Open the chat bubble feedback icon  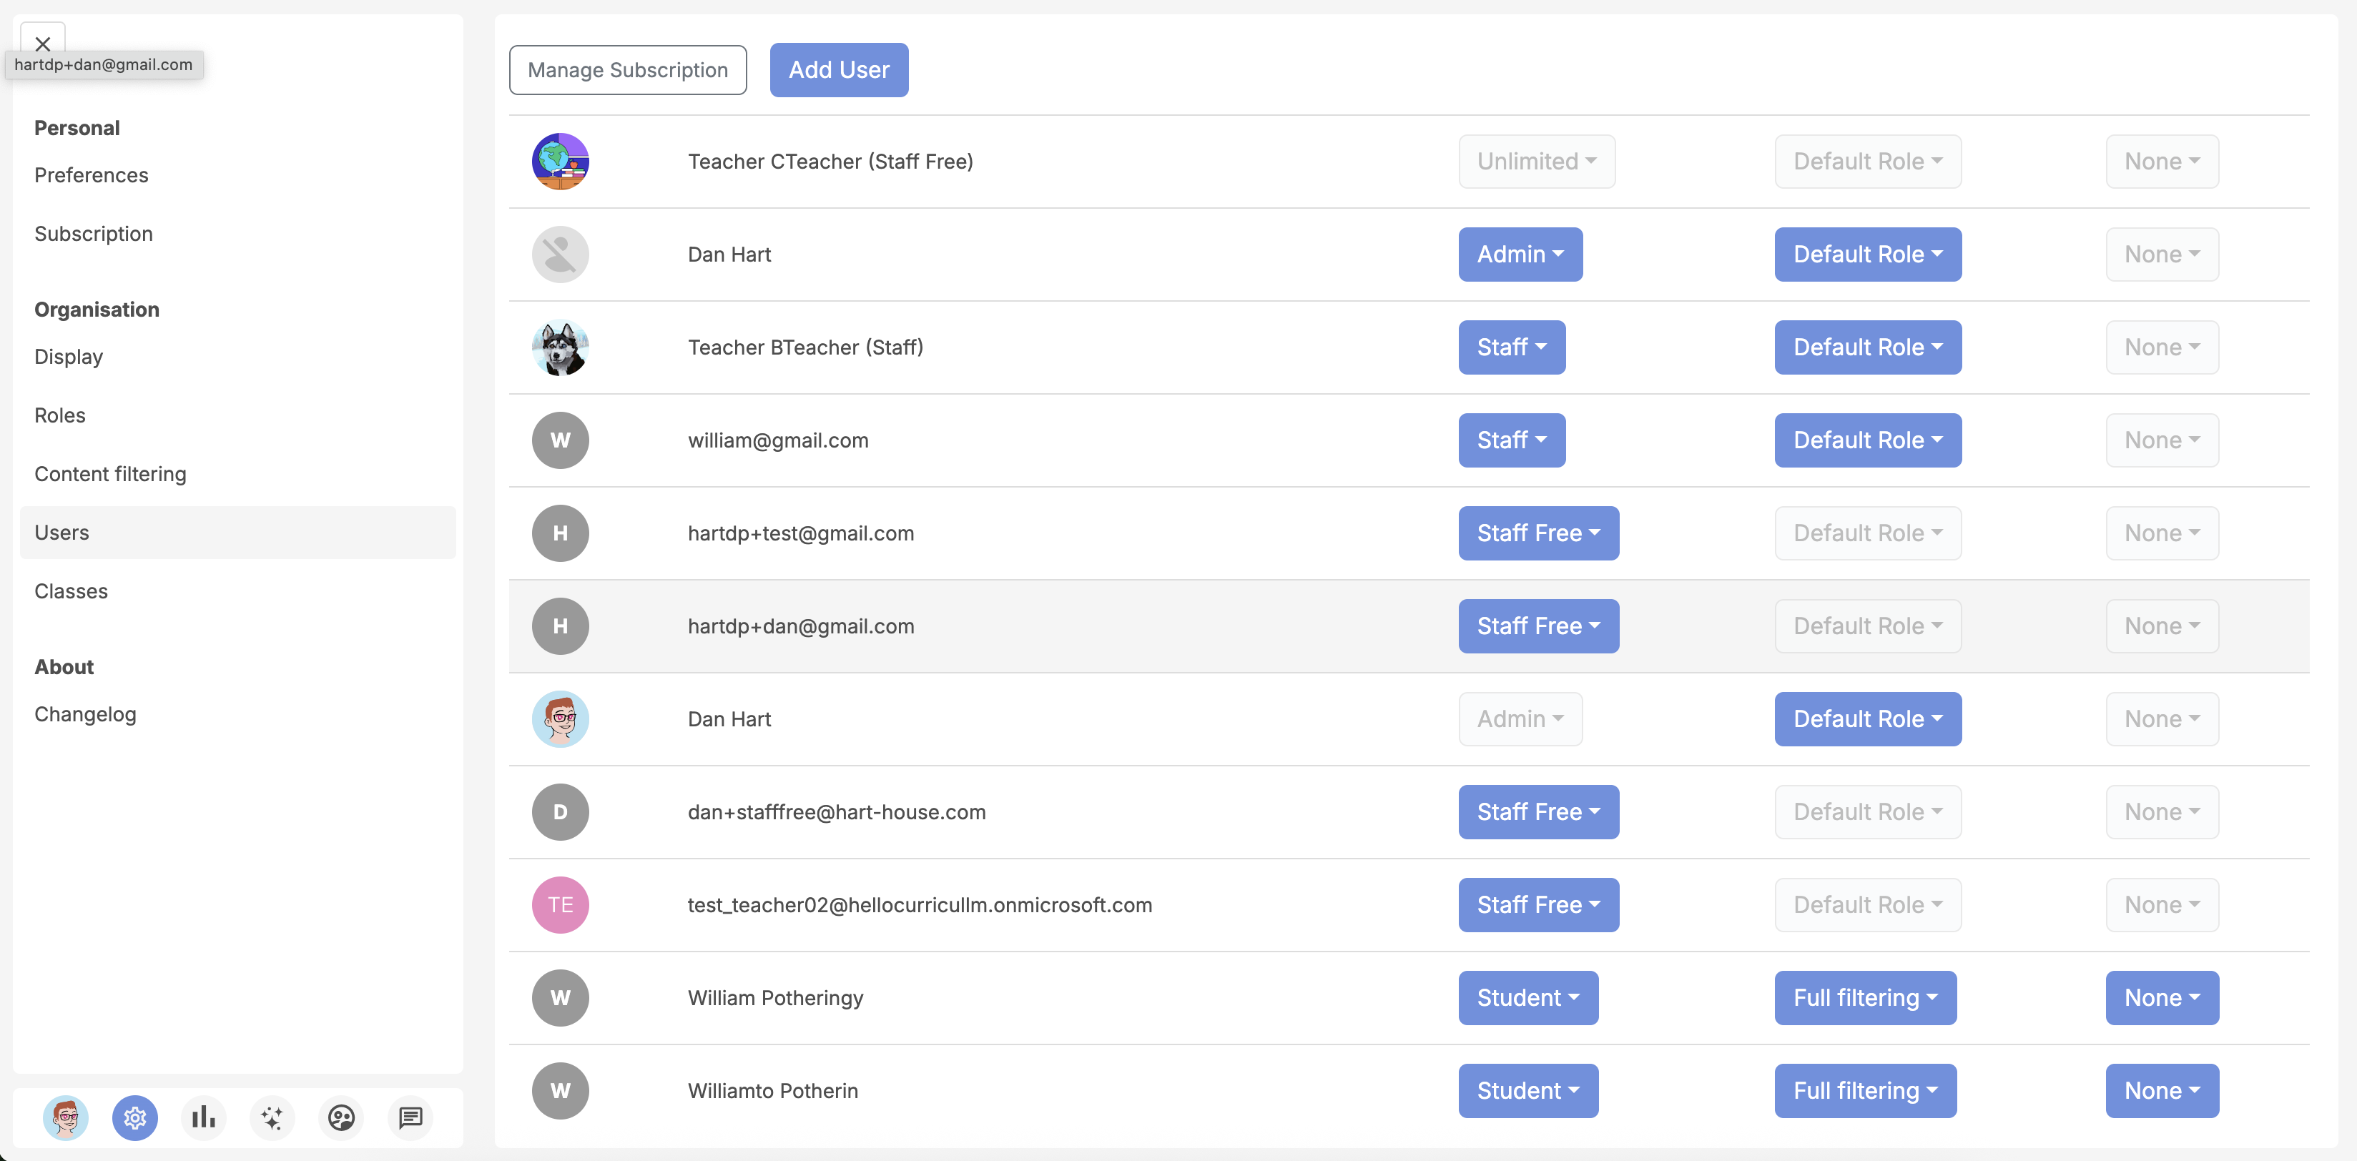point(409,1117)
